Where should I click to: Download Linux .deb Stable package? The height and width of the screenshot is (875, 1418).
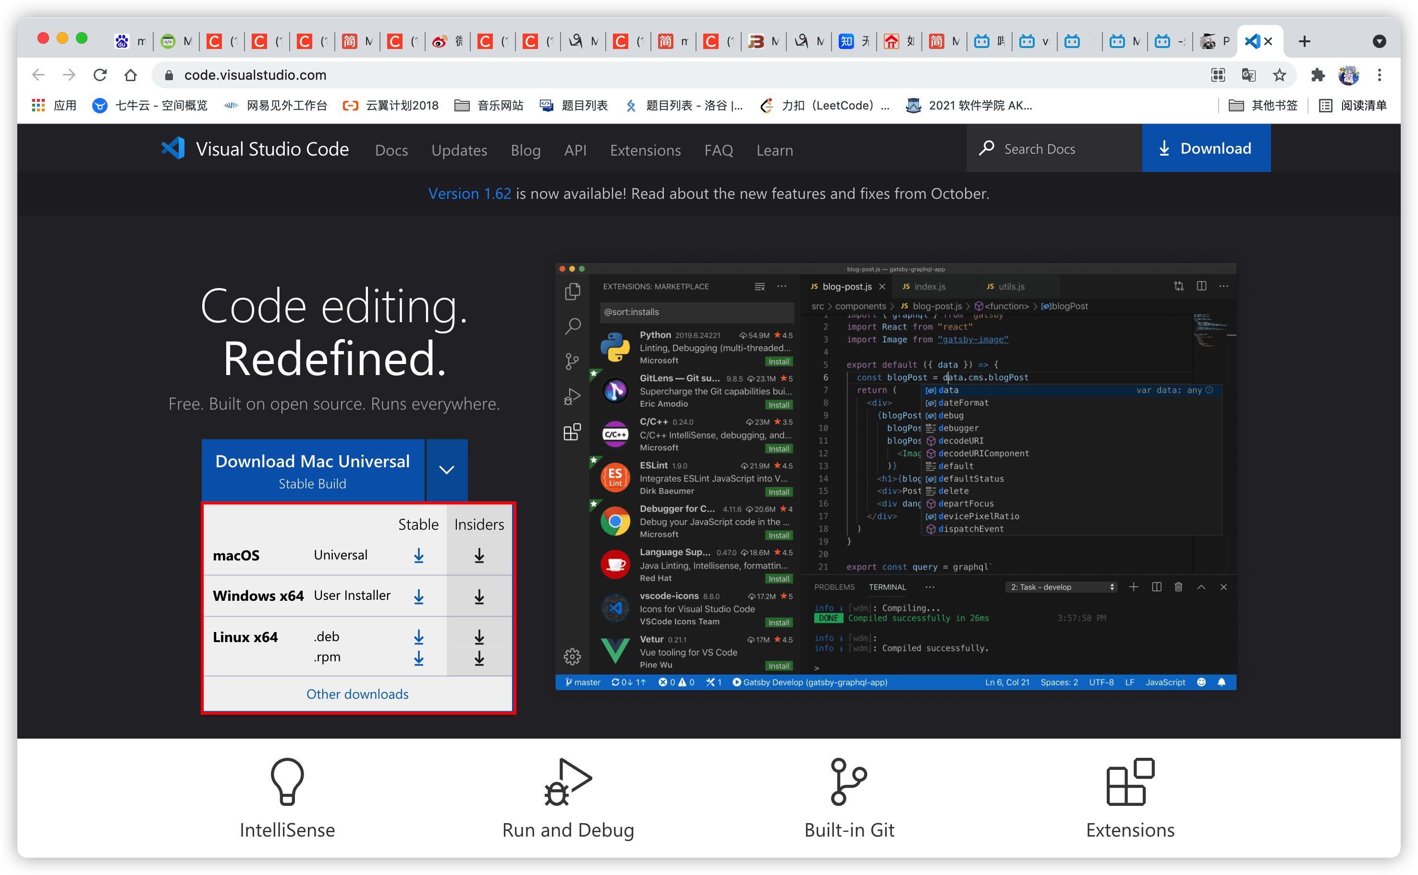418,637
